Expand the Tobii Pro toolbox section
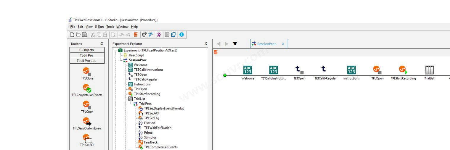450x150 pixels. [87, 55]
